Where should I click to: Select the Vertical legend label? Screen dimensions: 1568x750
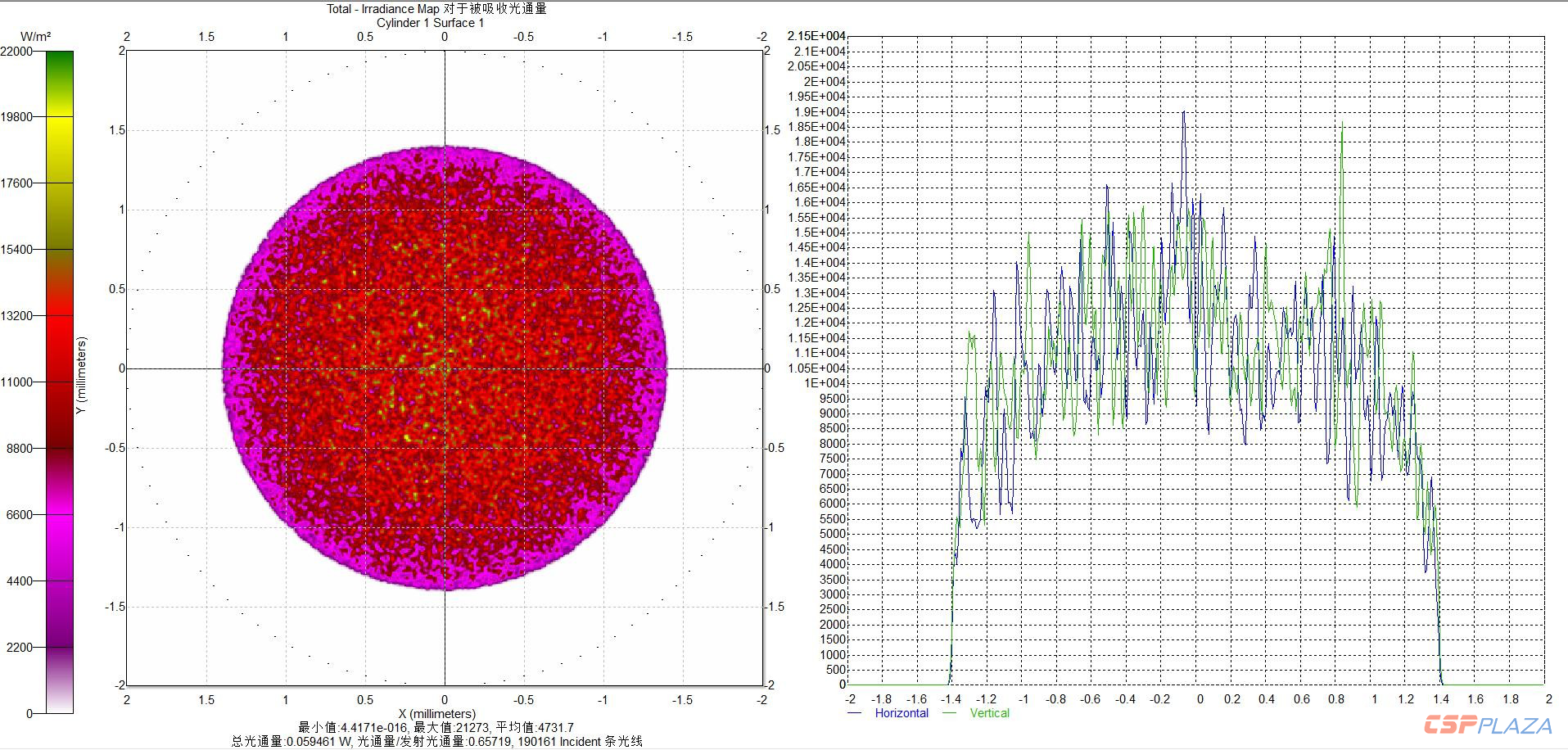[x=989, y=713]
